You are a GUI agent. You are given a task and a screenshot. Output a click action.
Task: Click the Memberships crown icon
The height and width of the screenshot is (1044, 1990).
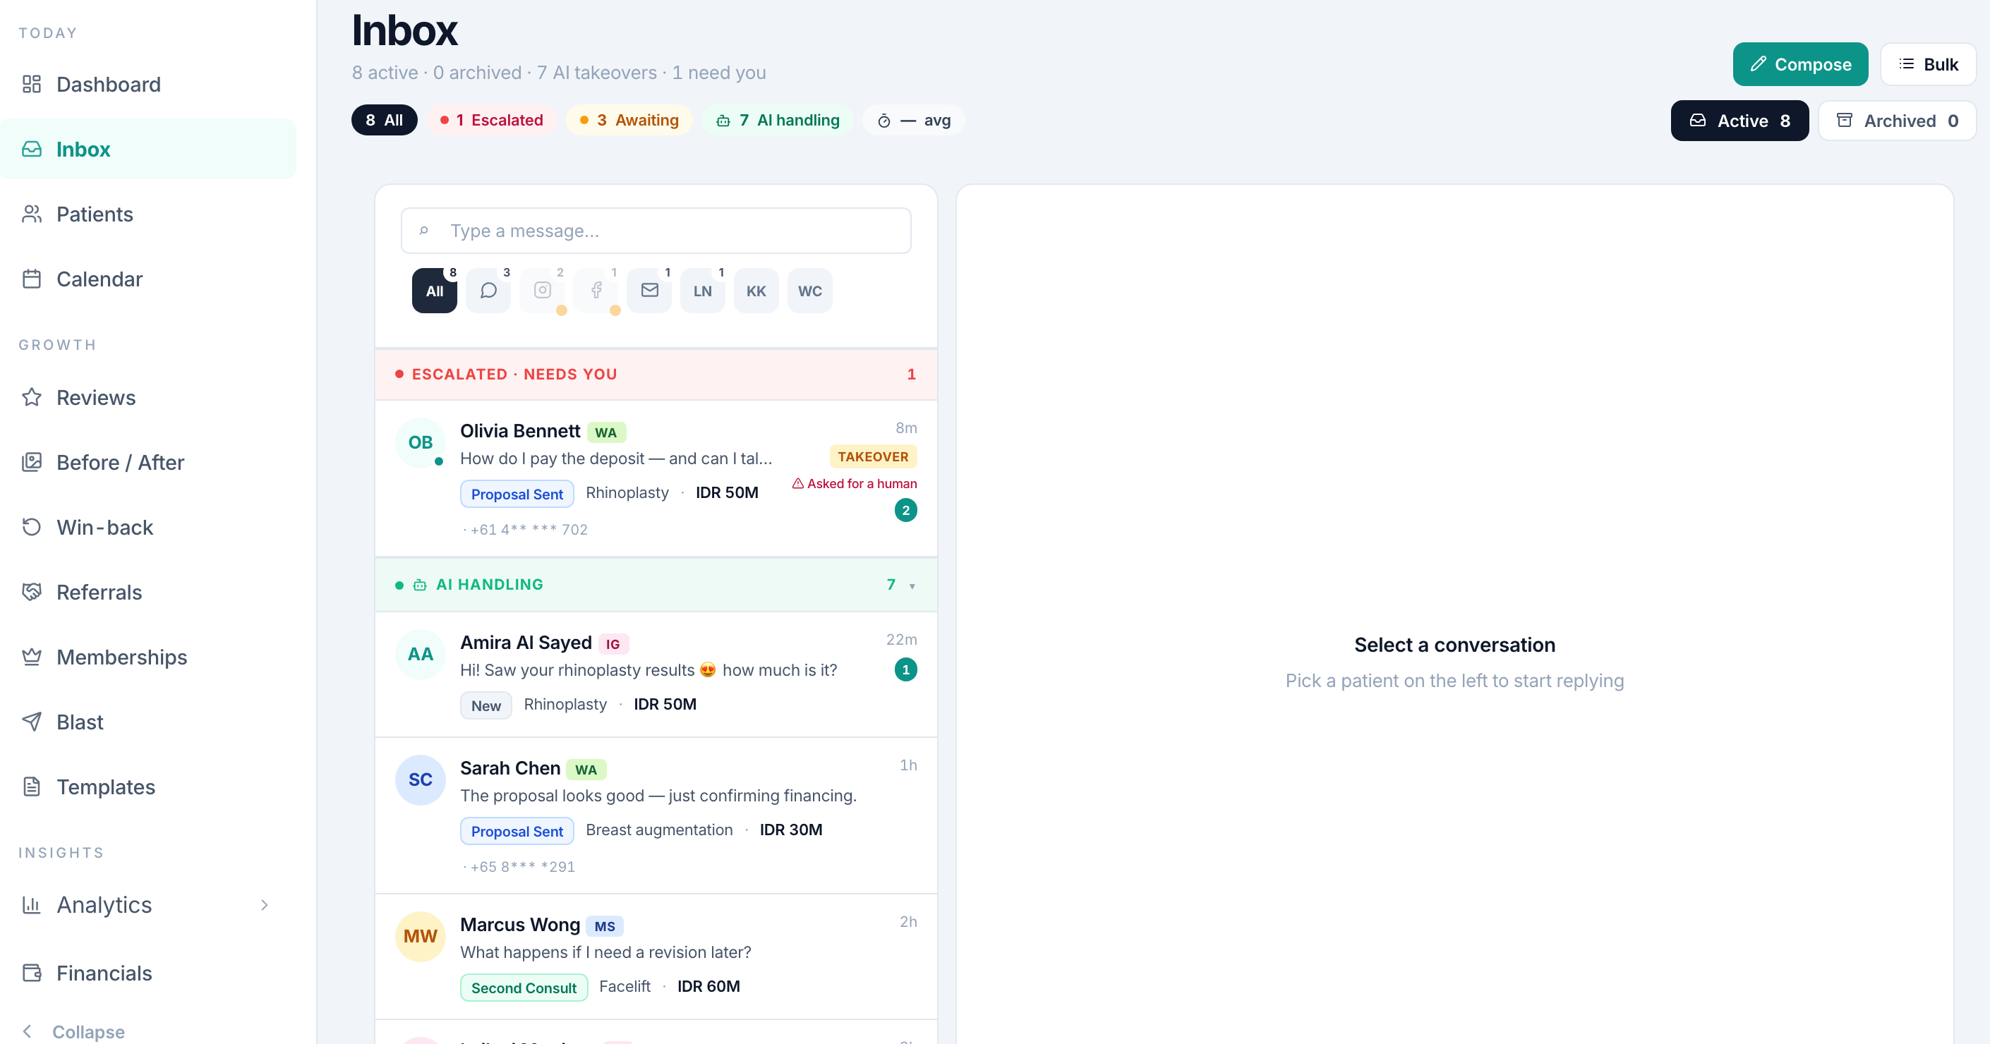tap(32, 657)
